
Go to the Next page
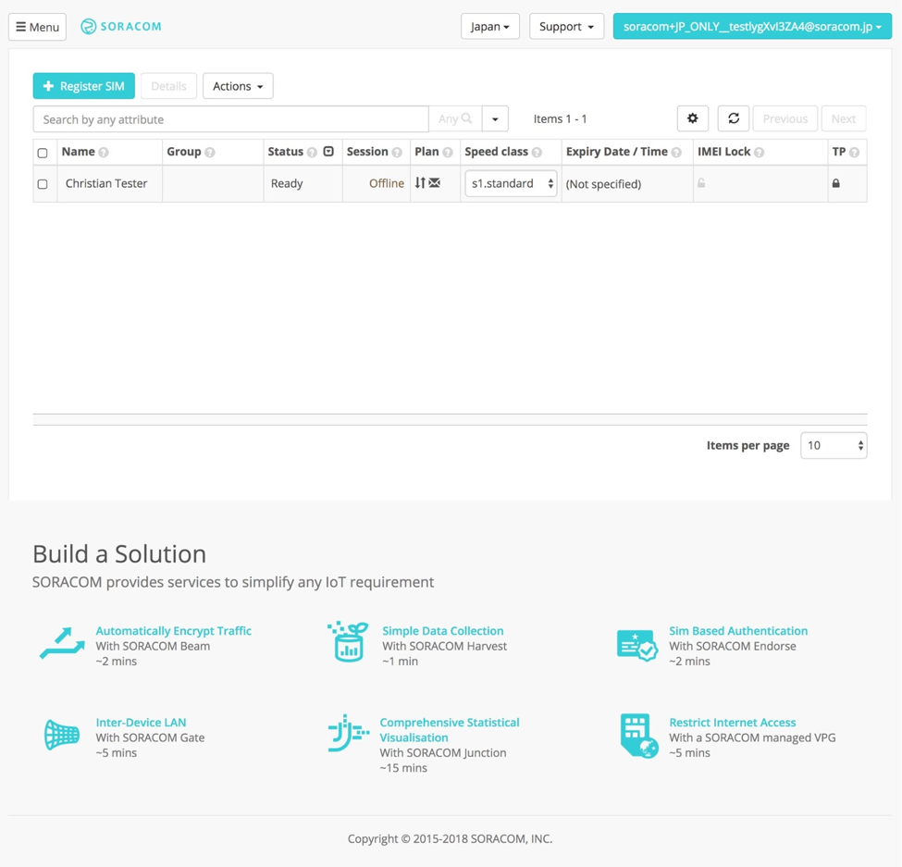click(844, 118)
